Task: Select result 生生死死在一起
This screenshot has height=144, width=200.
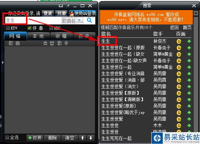Action: [117, 138]
